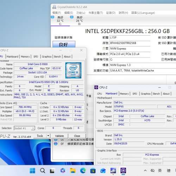Open Graphics tab in right CPU-Z
The width and height of the screenshot is (176, 176).
[146, 94]
